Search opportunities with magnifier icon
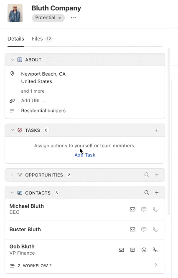Image resolution: width=178 pixels, height=278 pixels. pos(147,175)
